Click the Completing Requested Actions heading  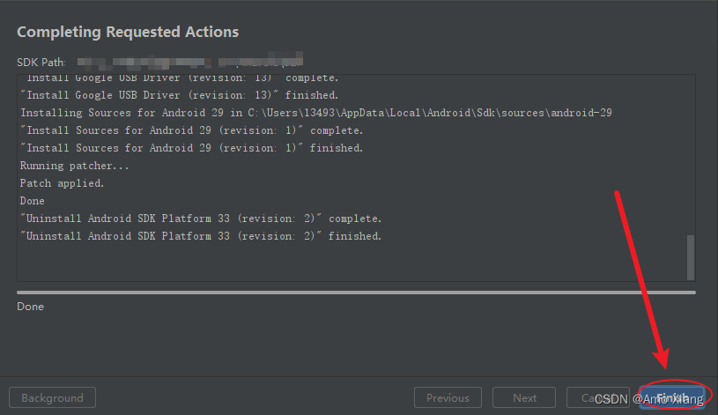pos(128,32)
